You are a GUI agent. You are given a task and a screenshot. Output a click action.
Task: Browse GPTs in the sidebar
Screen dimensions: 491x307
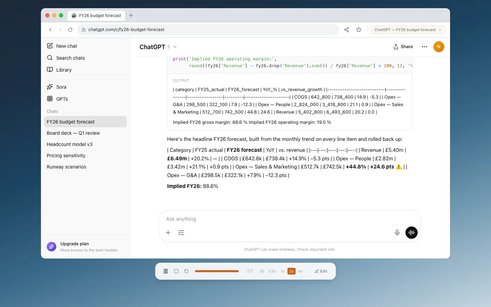[x=62, y=99]
